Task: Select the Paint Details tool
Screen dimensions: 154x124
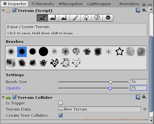Action: (97, 18)
